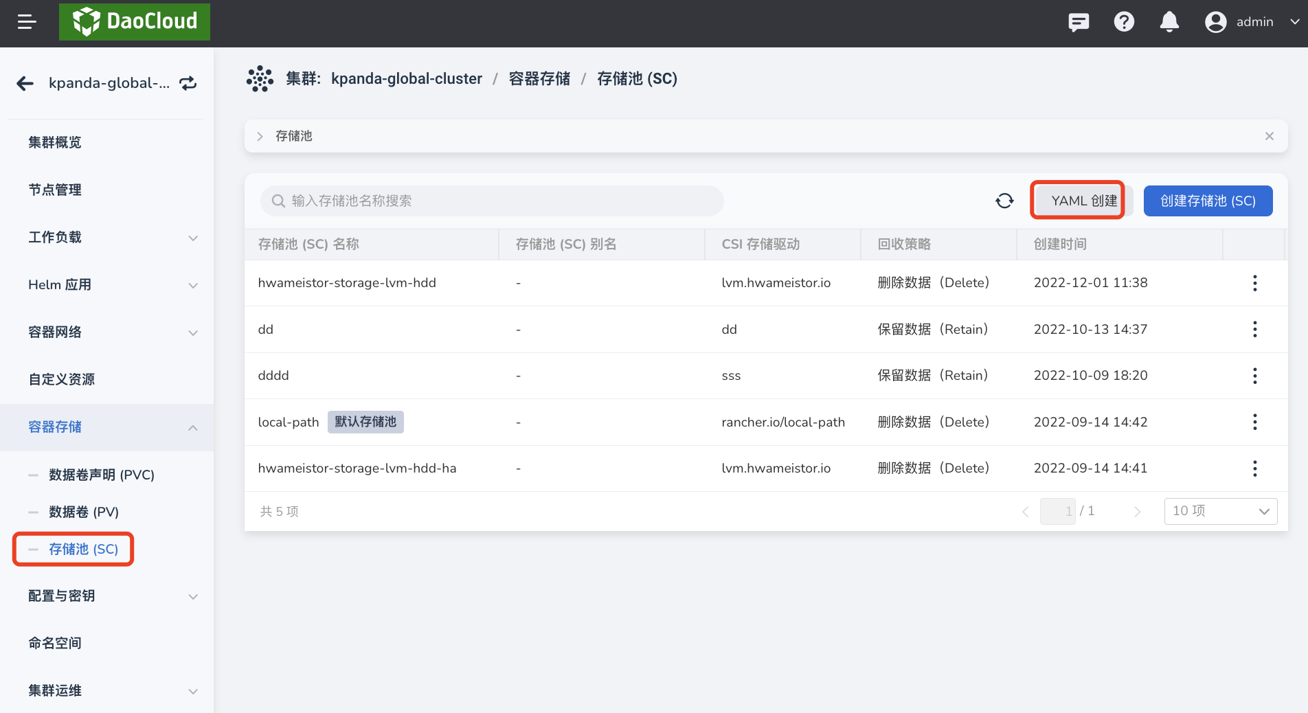Open actions menu for the dd row
The height and width of the screenshot is (713, 1308).
[x=1254, y=329]
